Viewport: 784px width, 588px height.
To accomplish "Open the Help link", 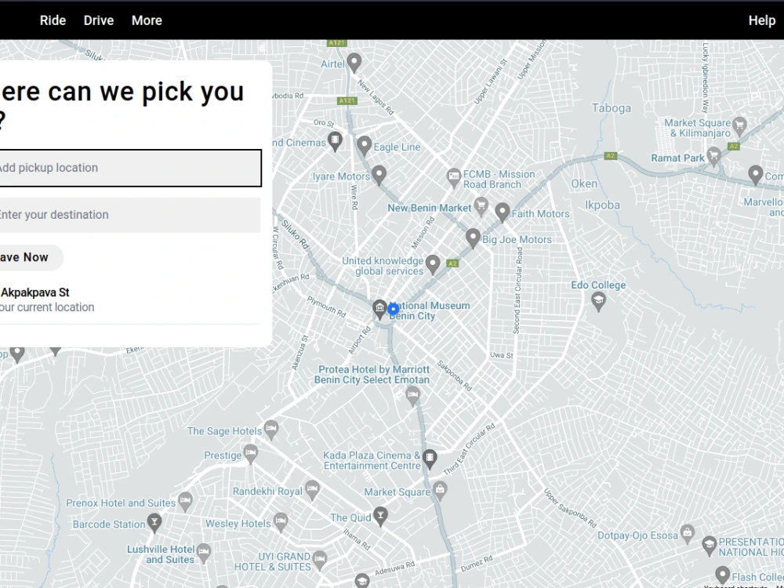I will tap(761, 20).
